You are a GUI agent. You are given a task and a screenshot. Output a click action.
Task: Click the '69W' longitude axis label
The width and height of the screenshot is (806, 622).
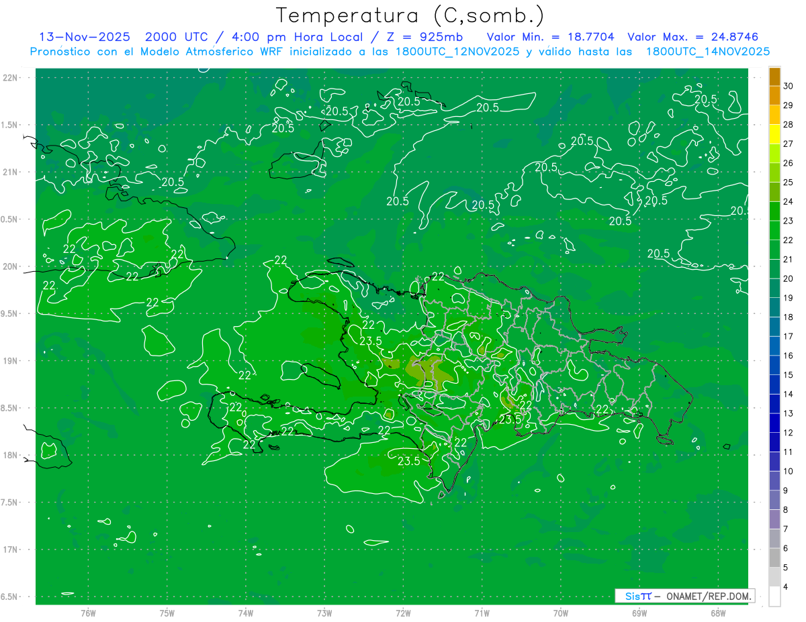(639, 613)
